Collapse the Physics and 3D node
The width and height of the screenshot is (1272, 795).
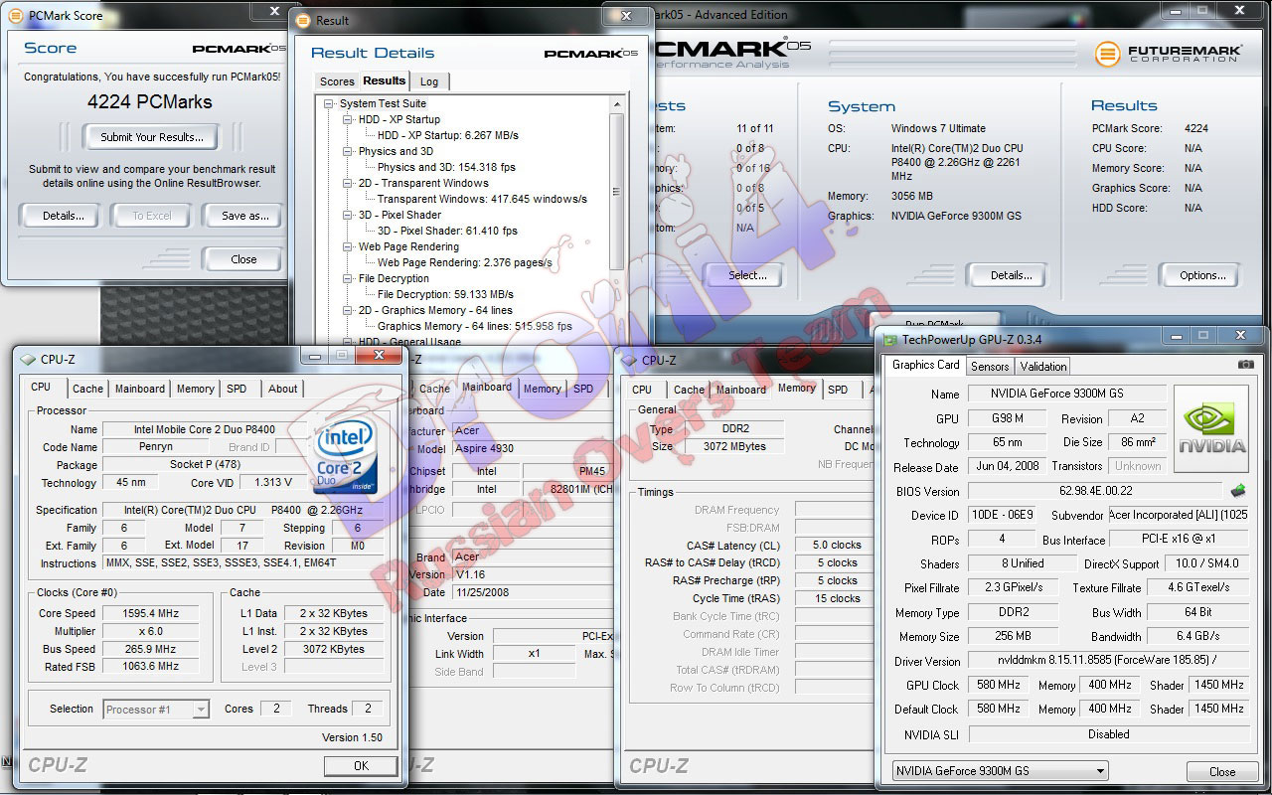[x=348, y=151]
